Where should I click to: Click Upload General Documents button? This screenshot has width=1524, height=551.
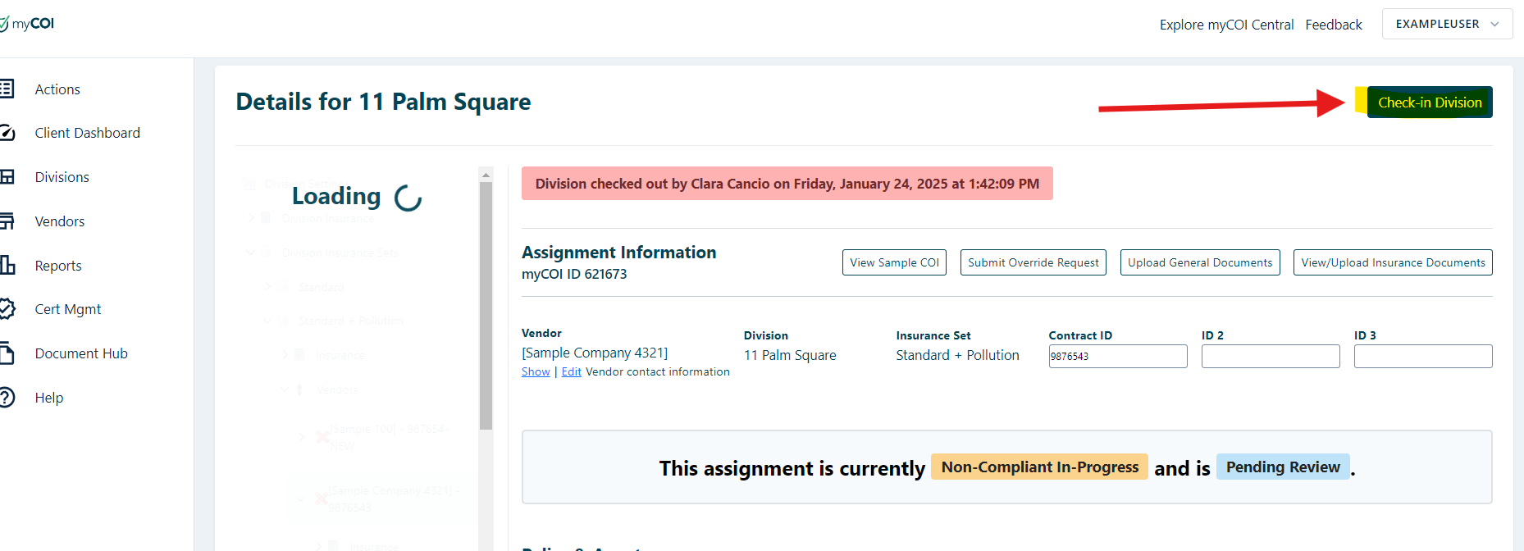pos(1199,262)
